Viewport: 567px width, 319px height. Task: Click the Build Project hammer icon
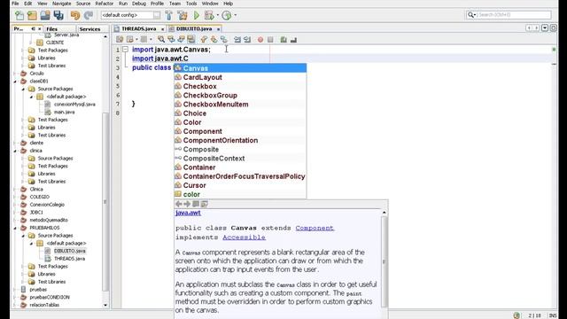point(169,15)
